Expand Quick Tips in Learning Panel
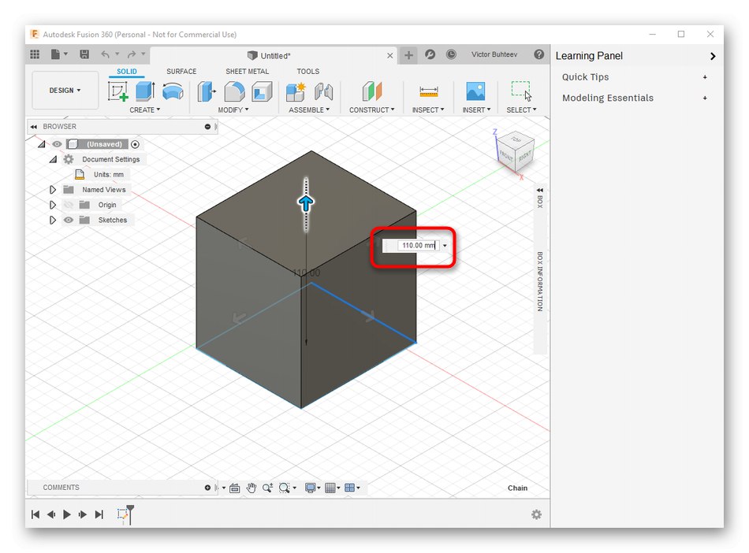This screenshot has height=553, width=749. point(705,77)
